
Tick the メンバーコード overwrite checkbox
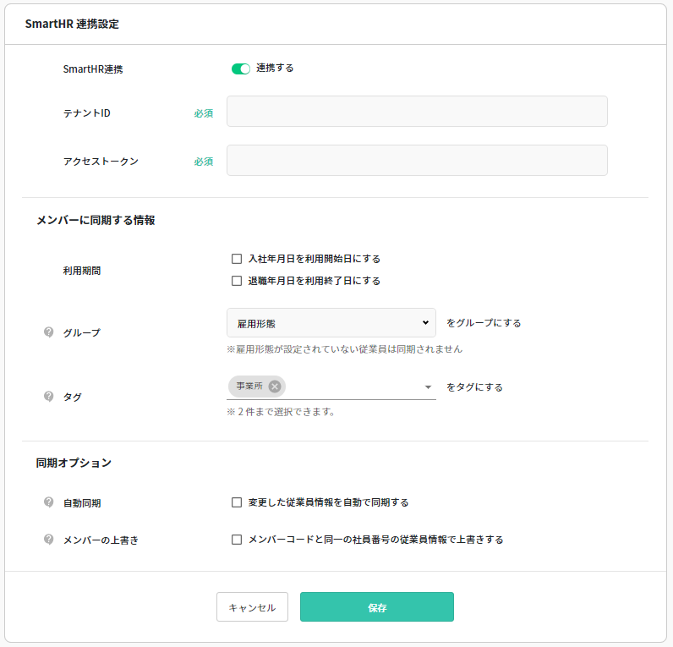coord(237,540)
